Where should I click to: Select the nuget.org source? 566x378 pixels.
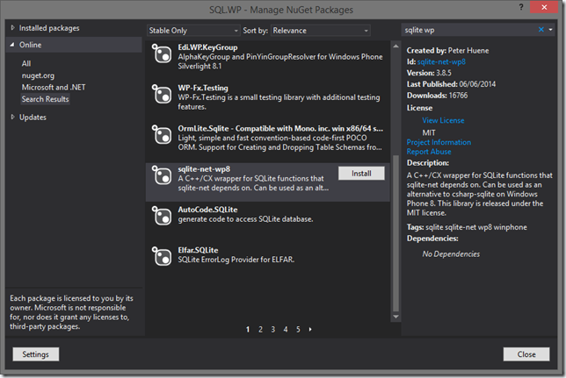[x=38, y=75]
